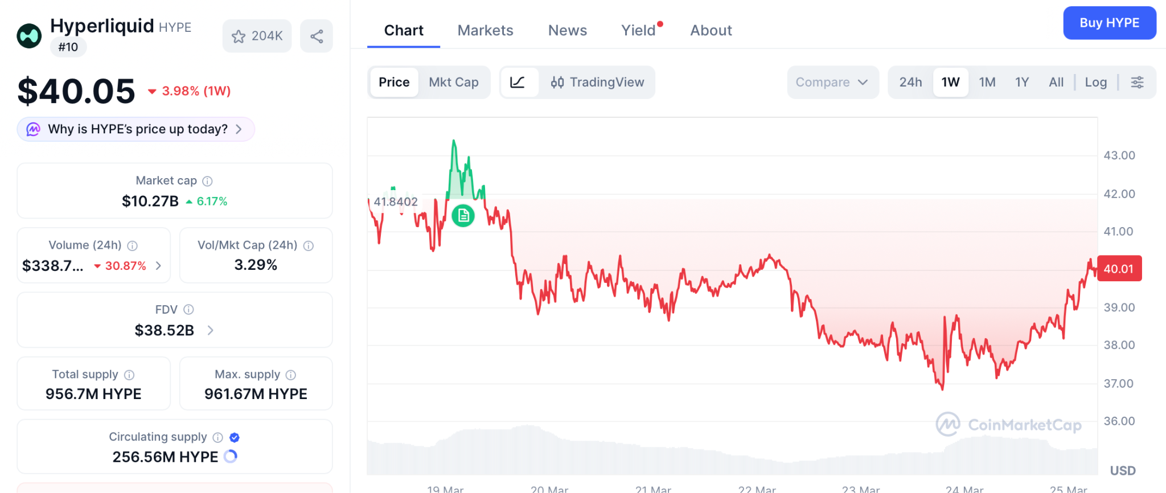Select the 1M time range
The image size is (1166, 493).
[987, 83]
